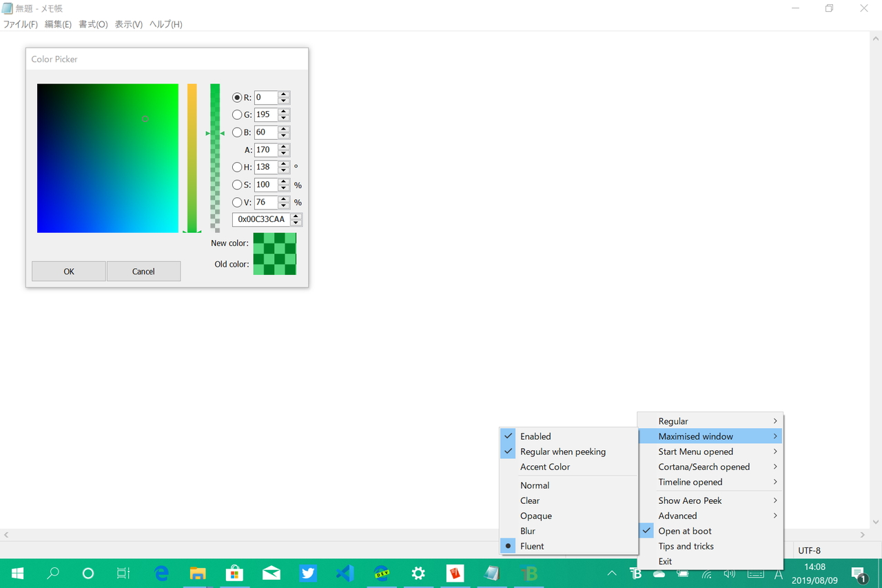
Task: Open Visual Studio Code from the taskbar
Action: point(345,573)
